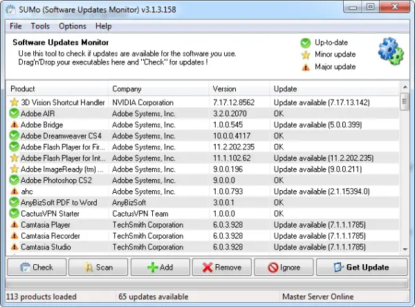
Task: Click the AnyBizSoft company cell
Action: click(129, 203)
